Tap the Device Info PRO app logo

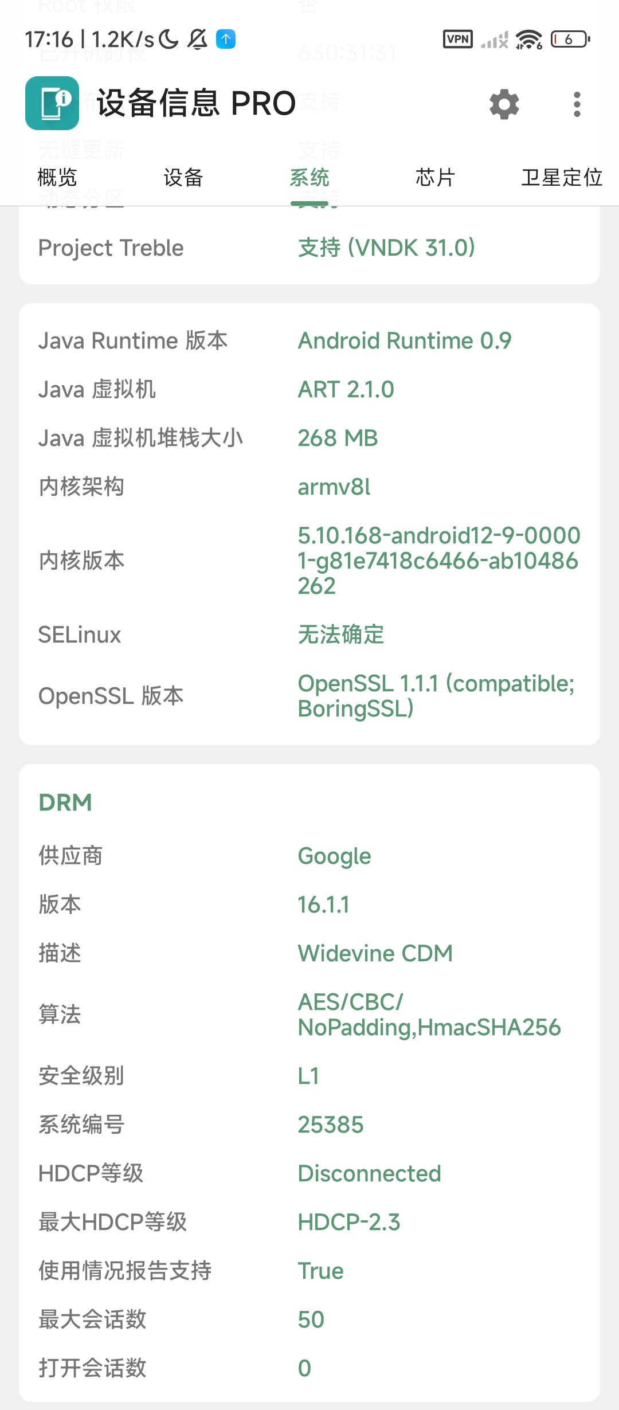[x=52, y=103]
